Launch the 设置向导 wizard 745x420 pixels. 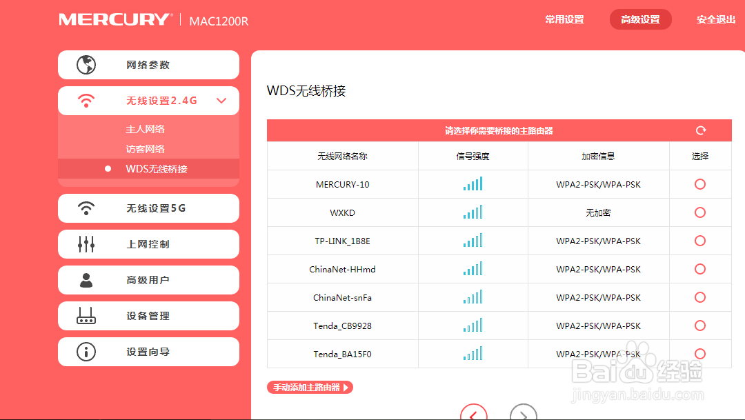(148, 352)
